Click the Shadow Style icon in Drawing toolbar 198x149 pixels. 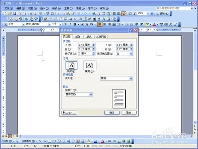click(x=124, y=141)
